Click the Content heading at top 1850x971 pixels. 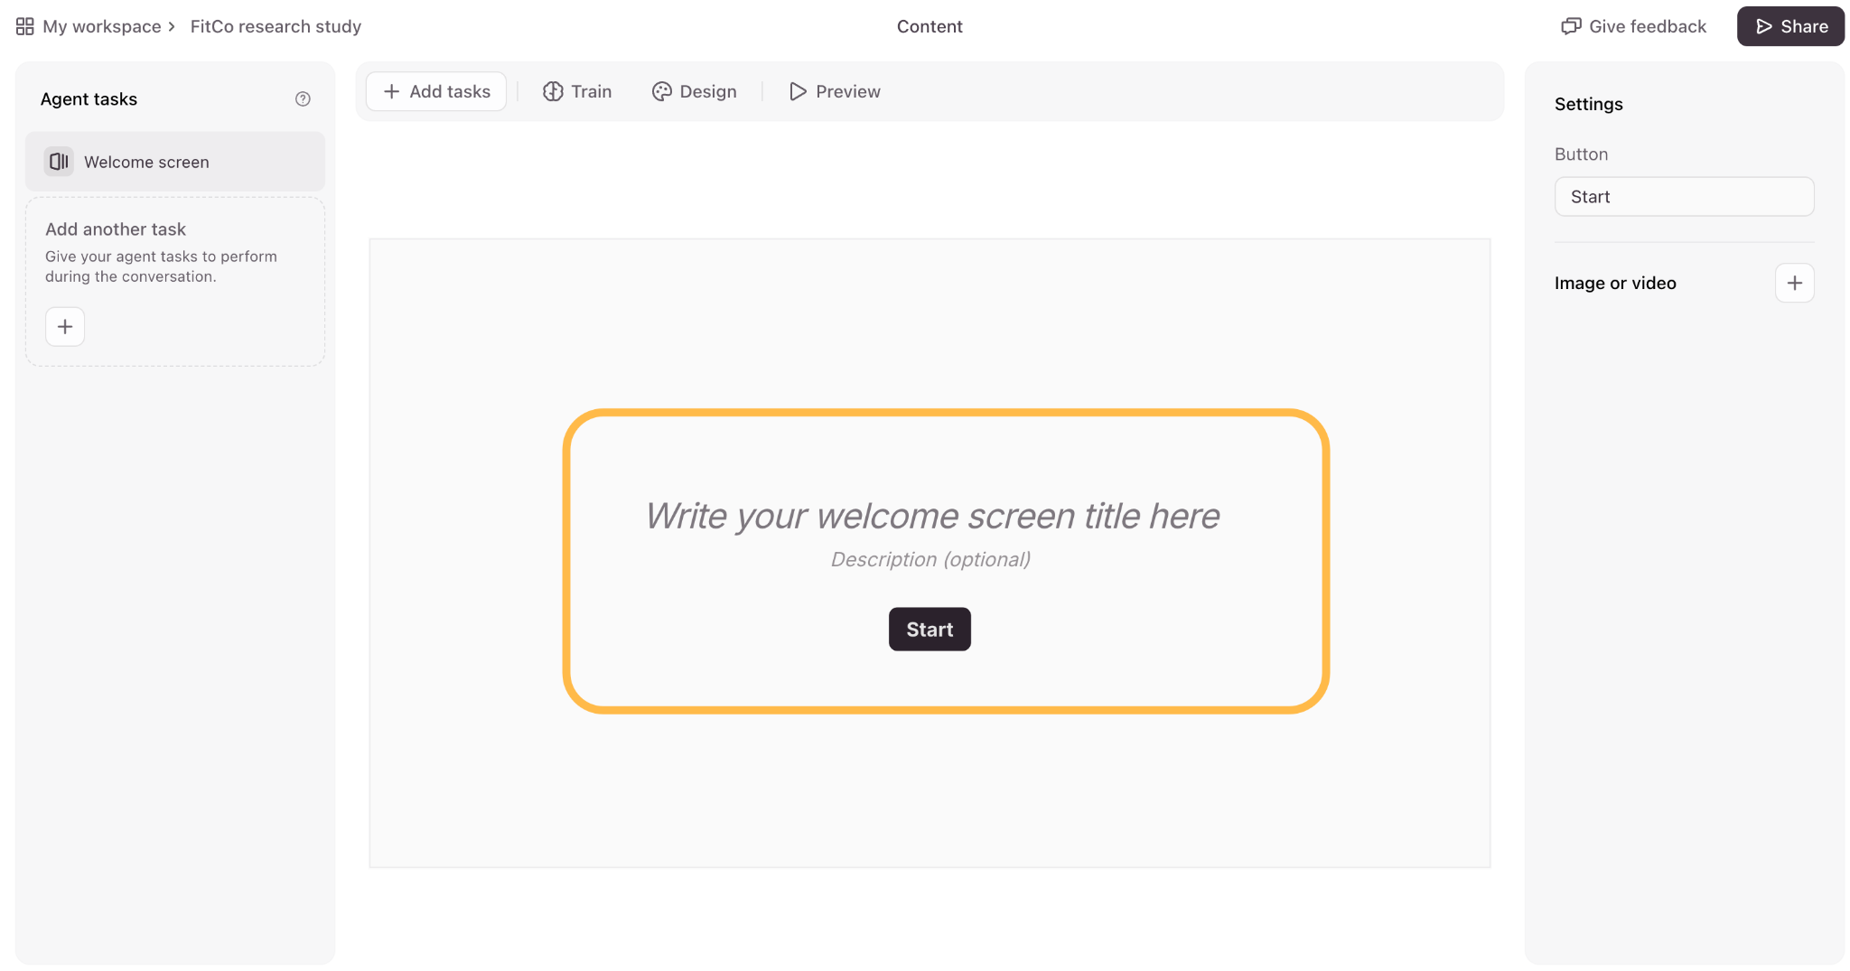pos(930,26)
